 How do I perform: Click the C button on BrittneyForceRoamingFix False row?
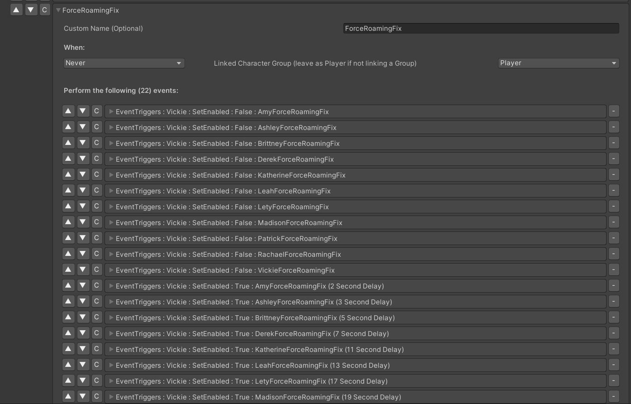coord(96,143)
